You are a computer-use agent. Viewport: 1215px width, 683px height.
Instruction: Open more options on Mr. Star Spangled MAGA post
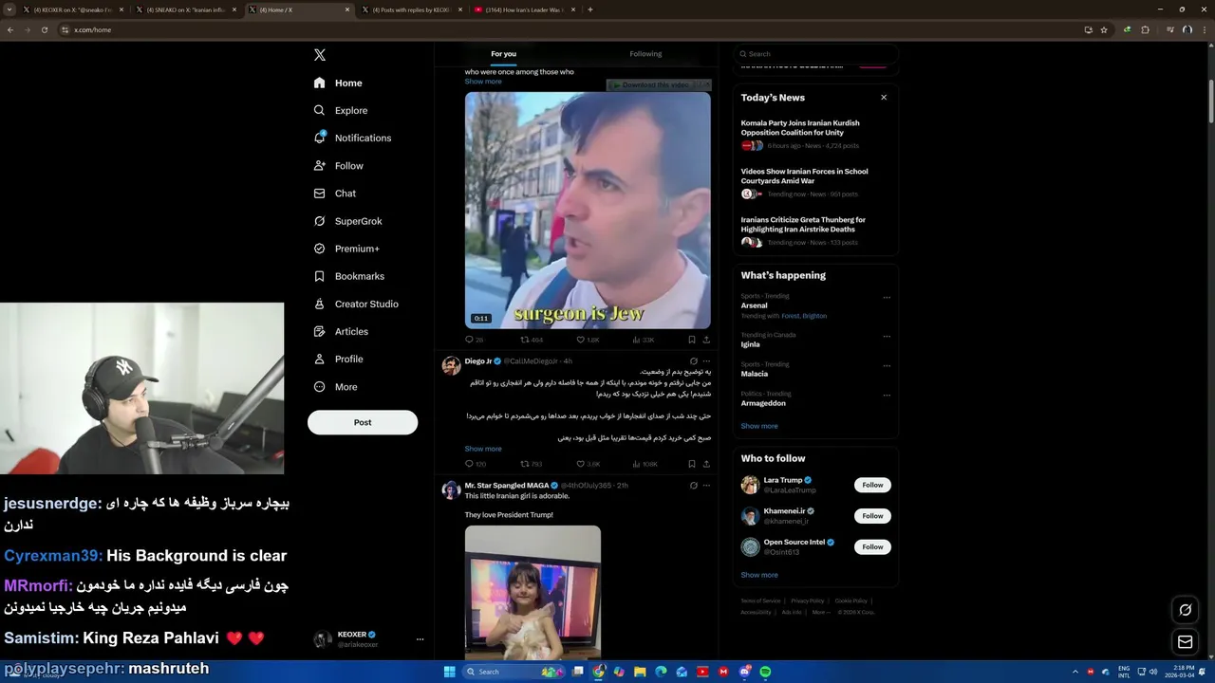[x=706, y=486]
